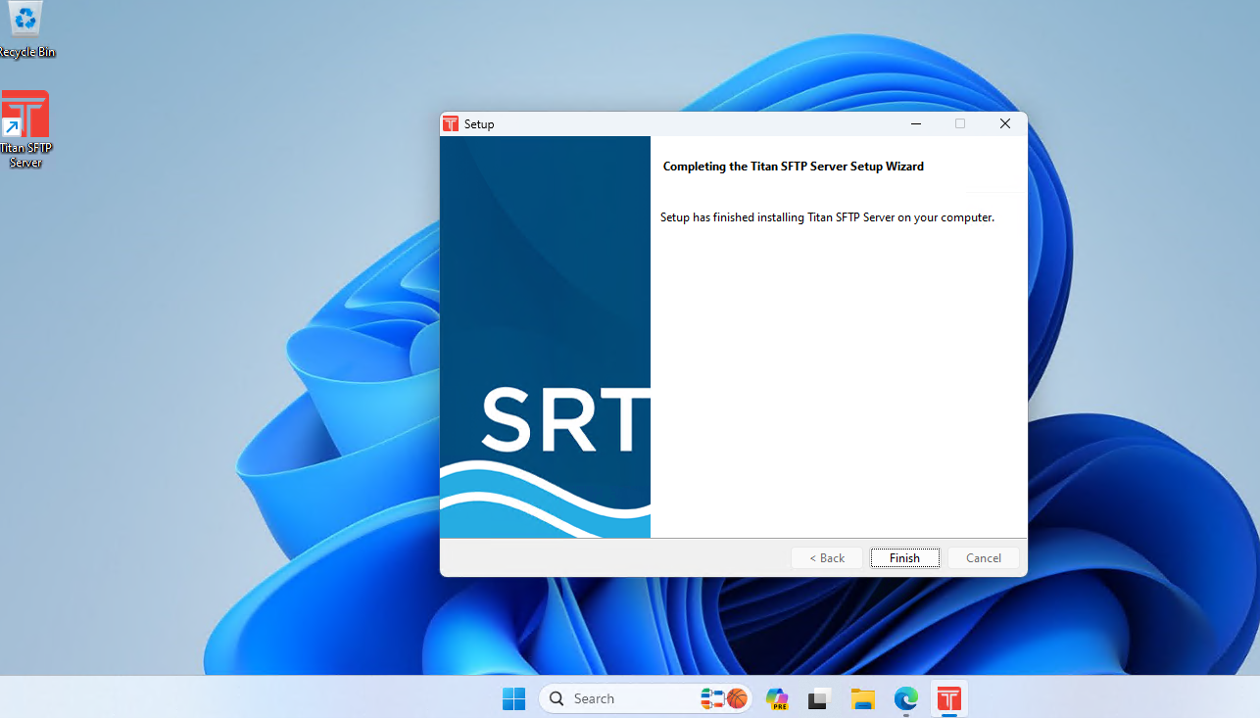
Task: Click the disabled maximize button in Setup
Action: point(960,124)
